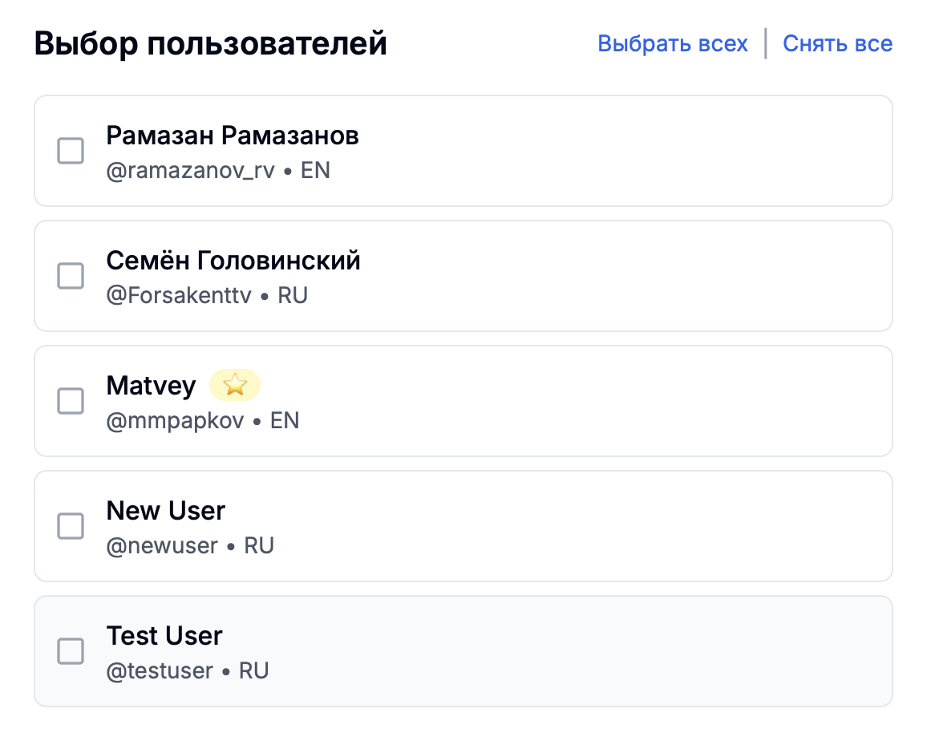
Task: Click the name Рамазан Рамазанов
Action: click(x=233, y=136)
